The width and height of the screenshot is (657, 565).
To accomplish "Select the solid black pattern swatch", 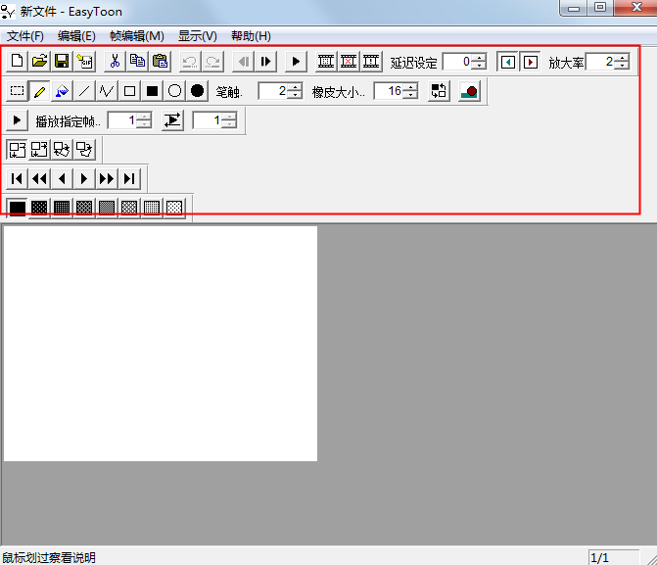I will (18, 208).
